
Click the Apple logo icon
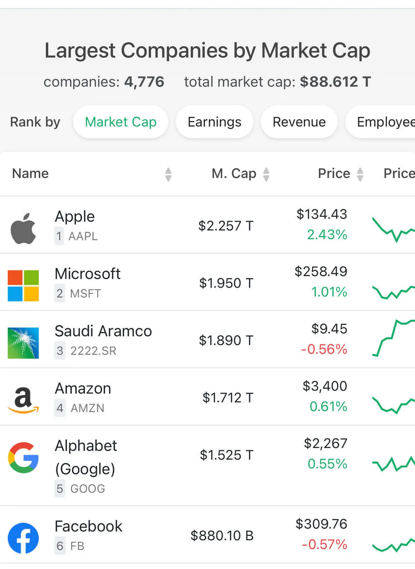[23, 228]
